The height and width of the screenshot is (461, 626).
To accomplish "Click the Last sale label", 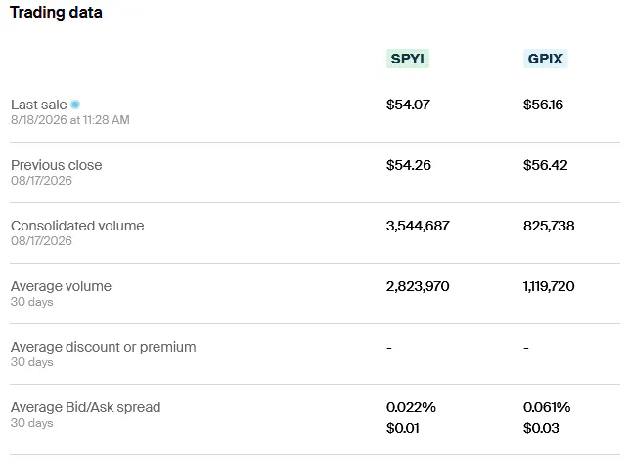I will [39, 105].
